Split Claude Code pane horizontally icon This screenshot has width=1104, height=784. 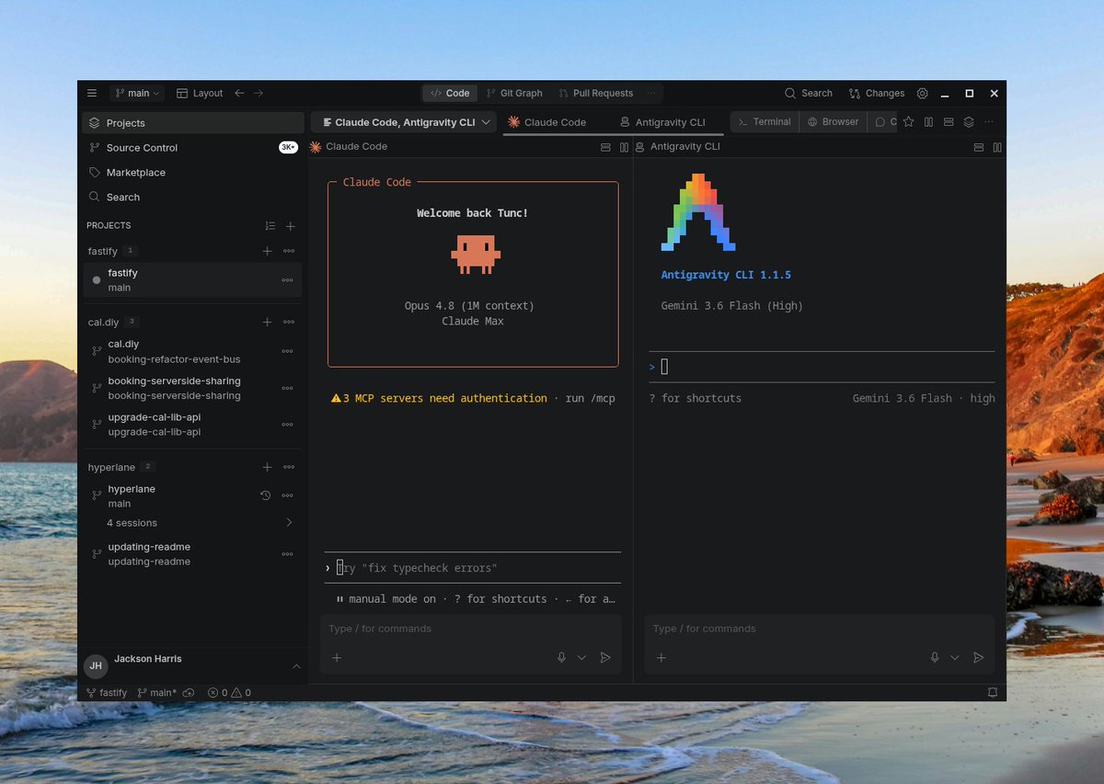point(605,147)
